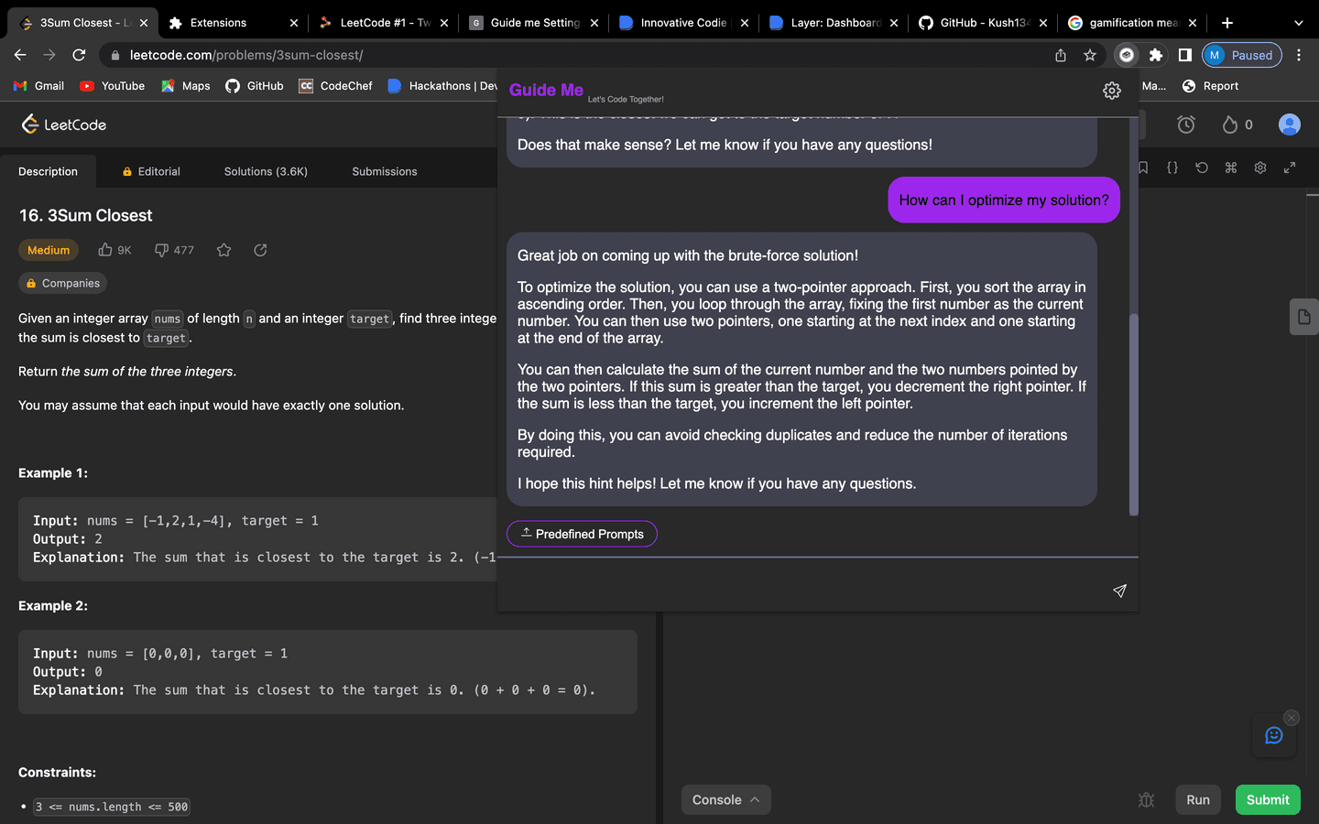Viewport: 1319px width, 824px height.
Task: Click 'How can I optimize my solution?' message
Action: (1004, 200)
